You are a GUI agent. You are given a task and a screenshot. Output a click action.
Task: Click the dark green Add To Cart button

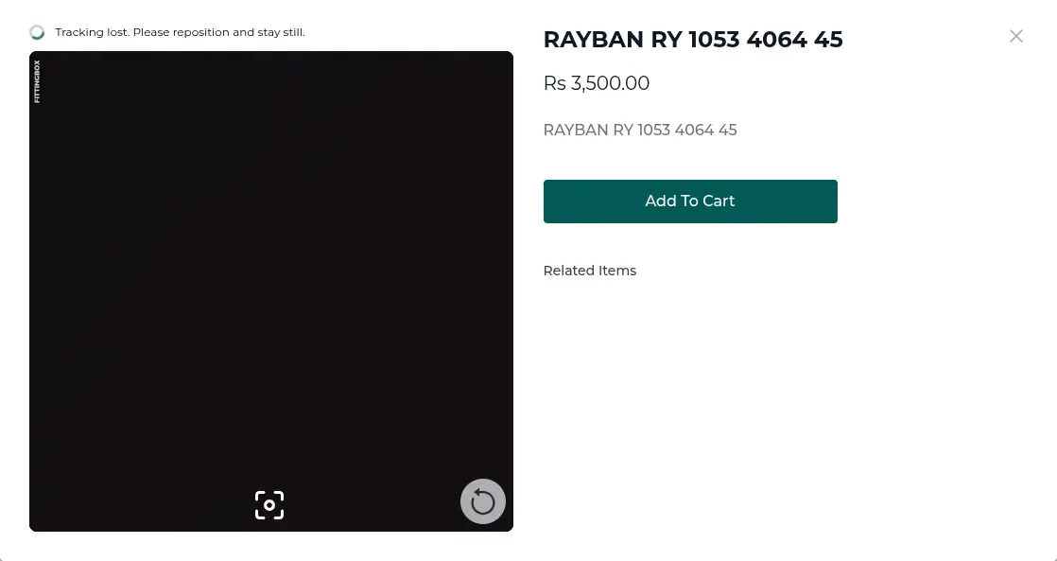(690, 202)
